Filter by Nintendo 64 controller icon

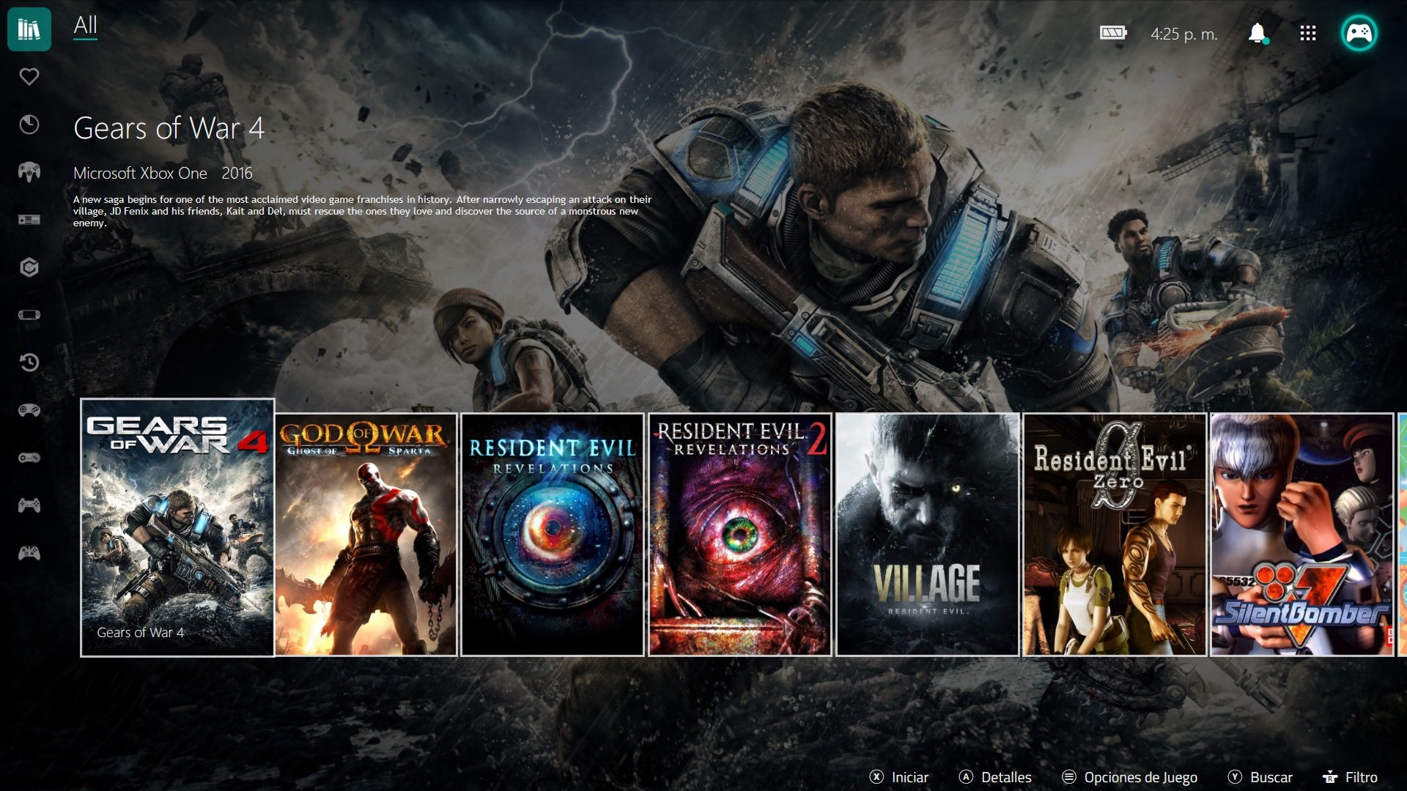[x=29, y=172]
